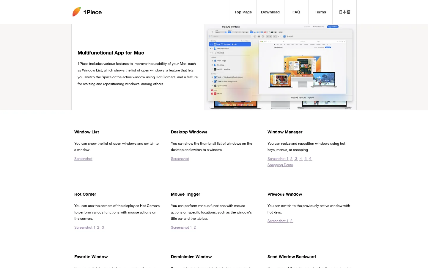
Task: Open Hot Corner Screenshot 1 link
Action: [x=85, y=228]
